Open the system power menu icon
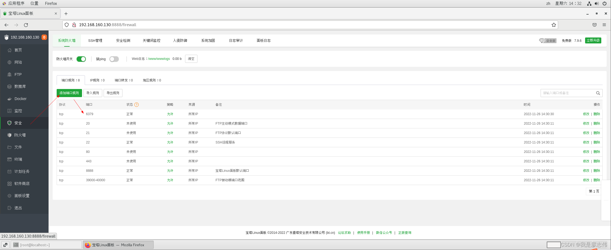 605,4
